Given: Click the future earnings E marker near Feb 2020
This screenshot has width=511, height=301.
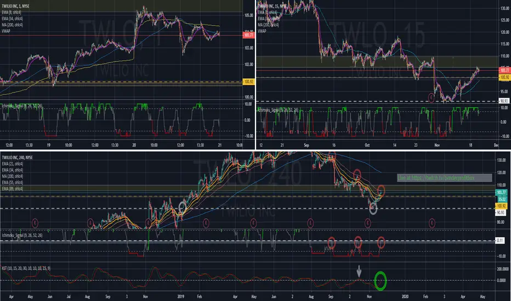Looking at the screenshot, I should pos(432,223).
